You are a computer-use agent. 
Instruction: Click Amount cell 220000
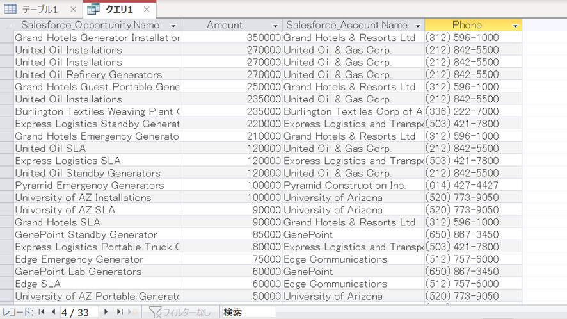231,124
